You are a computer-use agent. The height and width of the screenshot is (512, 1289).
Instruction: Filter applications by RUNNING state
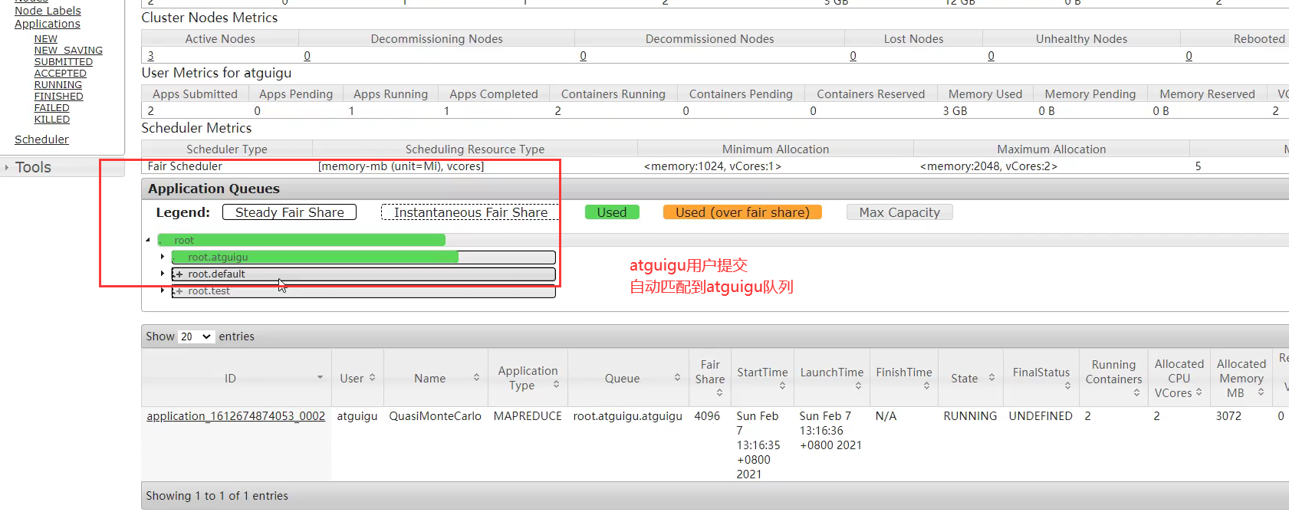(58, 85)
